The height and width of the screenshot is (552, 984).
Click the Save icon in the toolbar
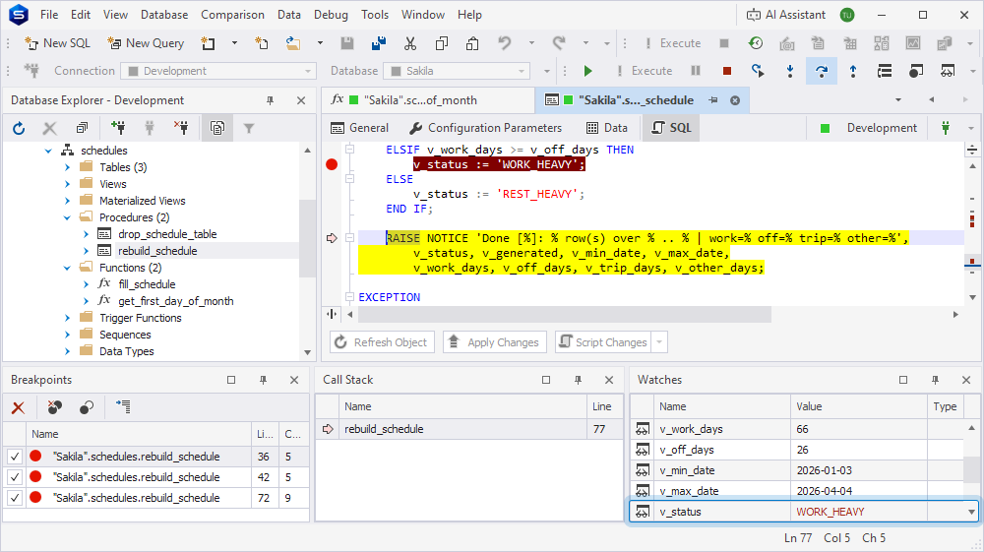click(x=347, y=43)
